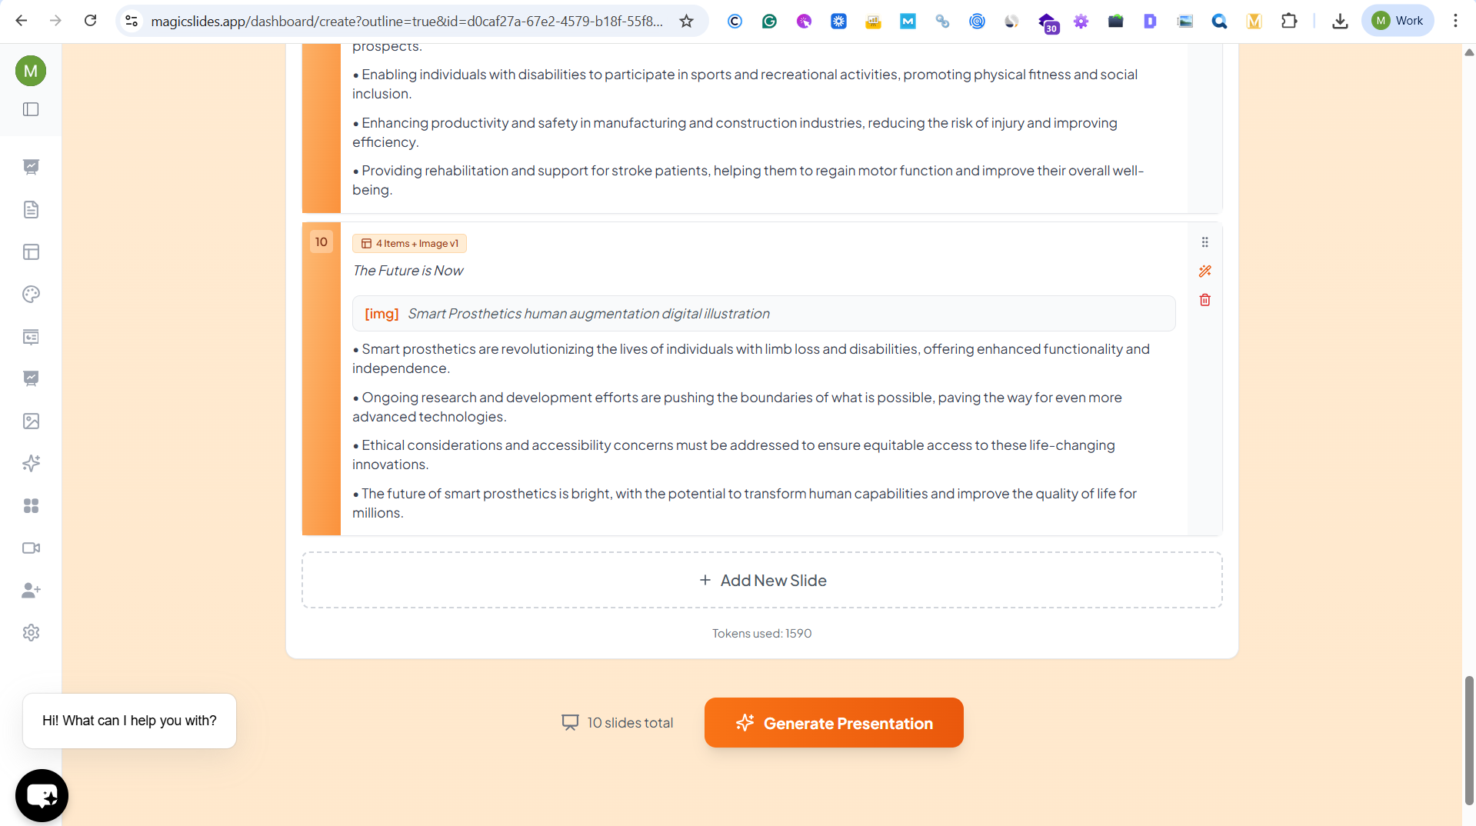Viewport: 1476px width, 826px height.
Task: Click the Add New Slide button
Action: point(762,581)
